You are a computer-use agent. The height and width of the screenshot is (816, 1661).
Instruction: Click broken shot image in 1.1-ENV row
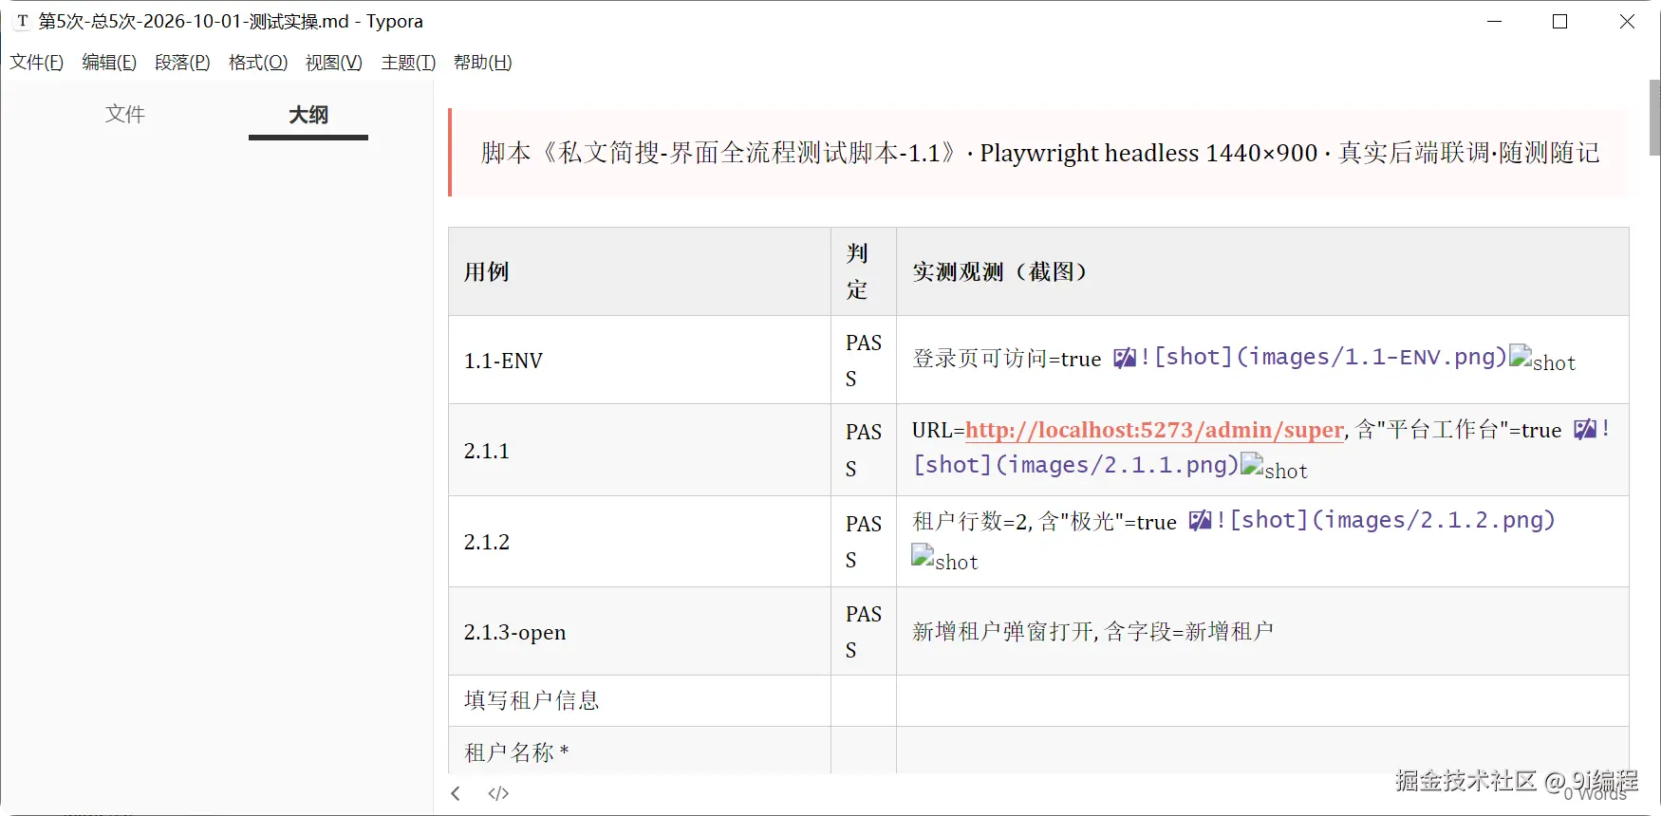coord(1542,360)
